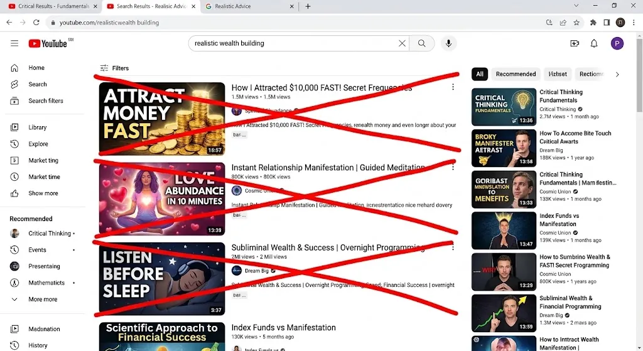Open options for Subliminal Wealth & Success video
The image size is (643, 351).
pos(453,247)
